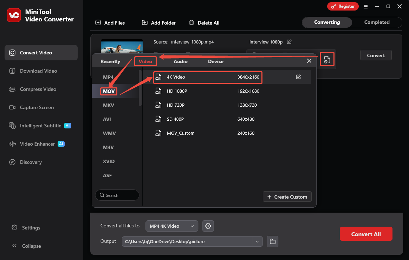Click the MOV_Custom format file icon
Viewport: 409px width, 260px height.
click(158, 133)
